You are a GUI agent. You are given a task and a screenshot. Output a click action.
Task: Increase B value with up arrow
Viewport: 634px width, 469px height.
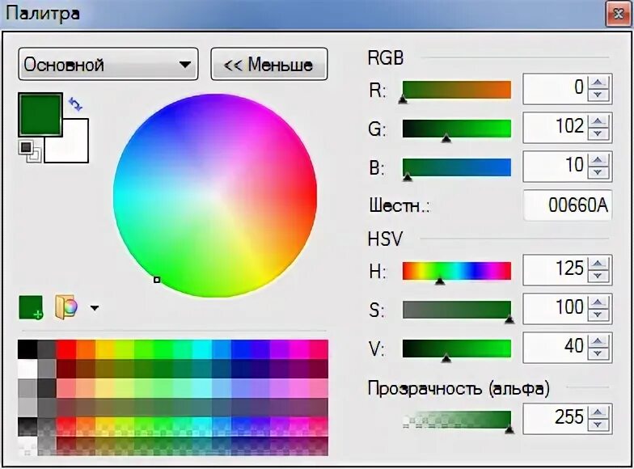[x=598, y=160]
